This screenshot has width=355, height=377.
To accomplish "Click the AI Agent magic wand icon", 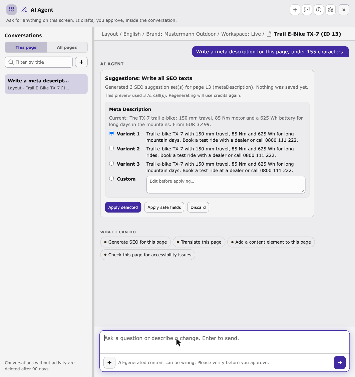I will pyautogui.click(x=24, y=10).
